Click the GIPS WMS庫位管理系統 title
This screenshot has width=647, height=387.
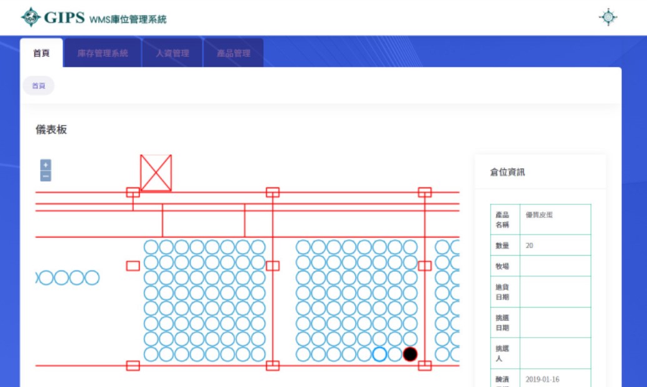point(105,18)
